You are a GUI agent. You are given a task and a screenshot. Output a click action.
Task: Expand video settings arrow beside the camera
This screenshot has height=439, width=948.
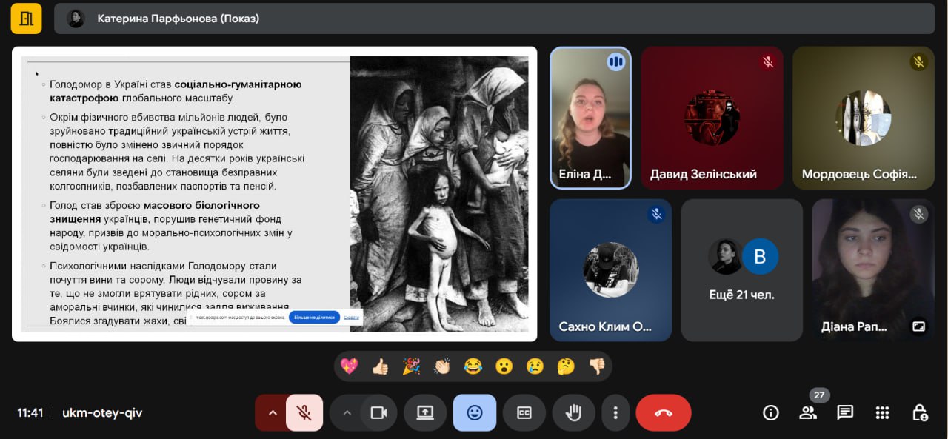pos(346,413)
